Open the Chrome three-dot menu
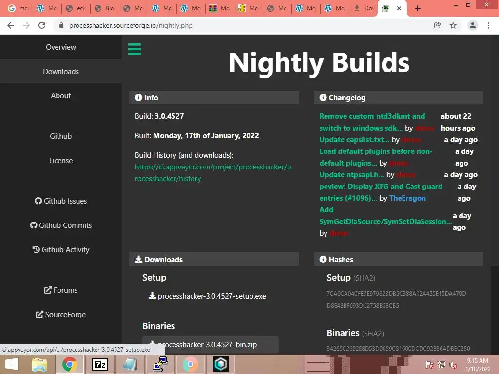Viewport: 499px width, 374px height. coord(488,25)
